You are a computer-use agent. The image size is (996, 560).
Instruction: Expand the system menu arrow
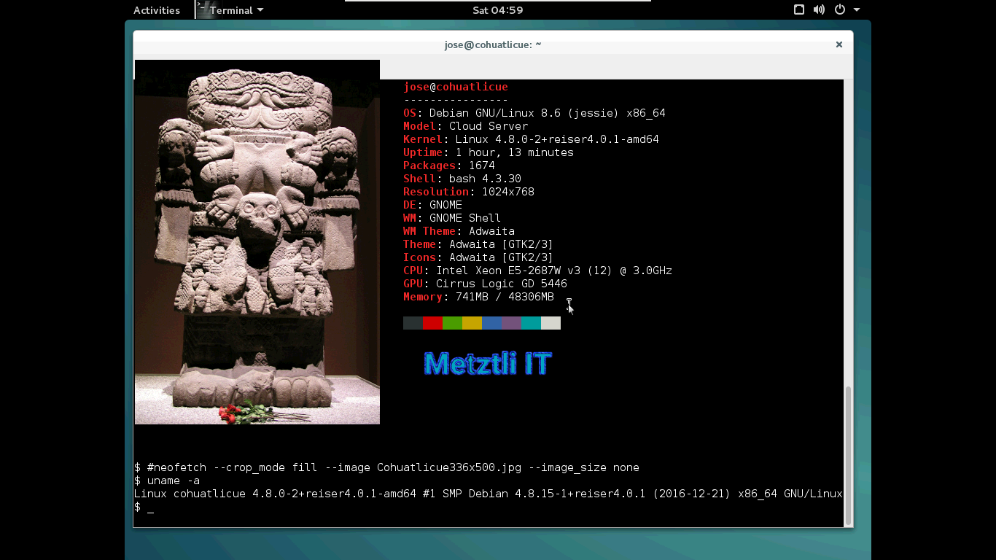[x=857, y=10]
